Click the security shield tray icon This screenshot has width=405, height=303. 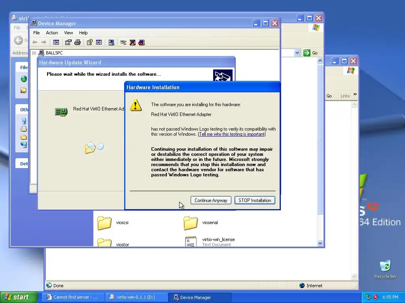376,297
